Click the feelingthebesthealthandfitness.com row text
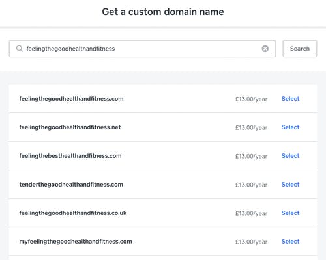This screenshot has width=326, height=260. (x=70, y=156)
